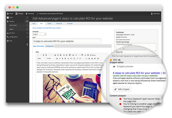Switch the editor to Source view

93,55
